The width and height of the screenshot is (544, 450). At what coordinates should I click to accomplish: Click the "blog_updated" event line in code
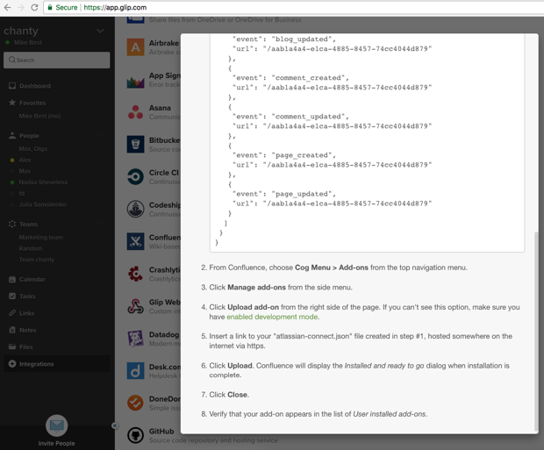(284, 39)
